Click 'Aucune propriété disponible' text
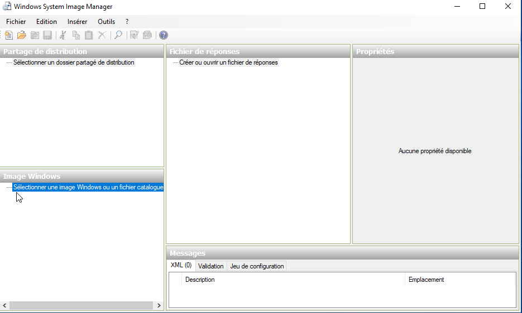This screenshot has height=313, width=522. [x=435, y=151]
